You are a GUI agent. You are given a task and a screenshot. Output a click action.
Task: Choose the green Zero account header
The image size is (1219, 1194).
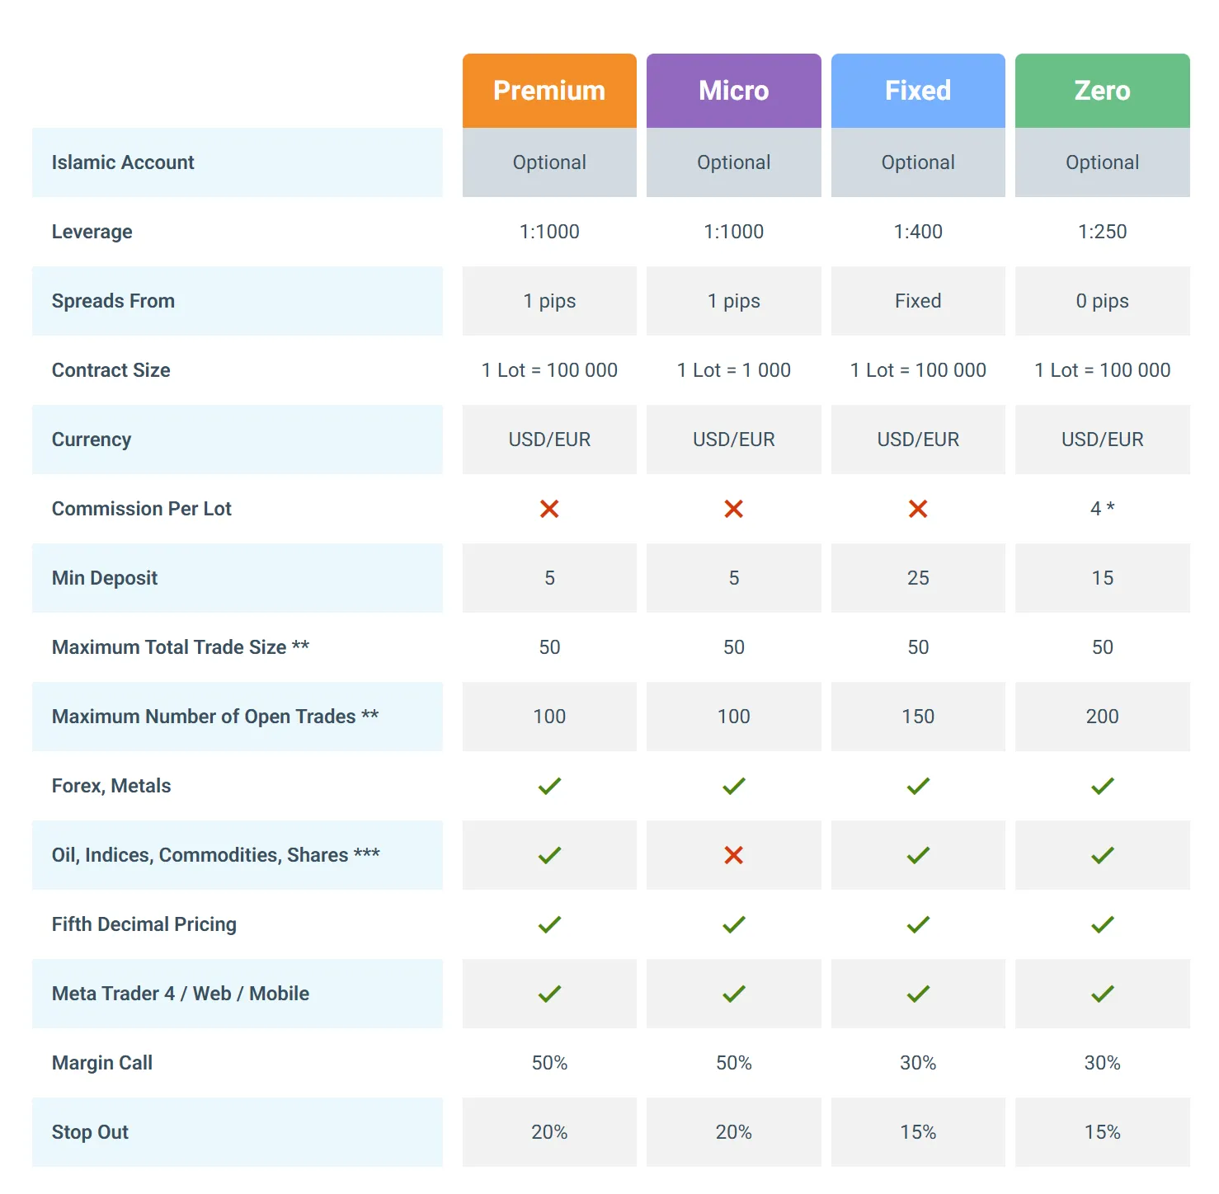click(1102, 91)
